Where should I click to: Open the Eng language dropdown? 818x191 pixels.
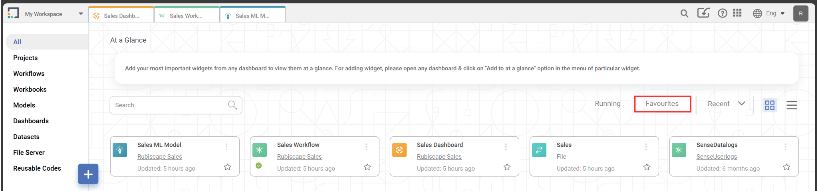point(769,14)
